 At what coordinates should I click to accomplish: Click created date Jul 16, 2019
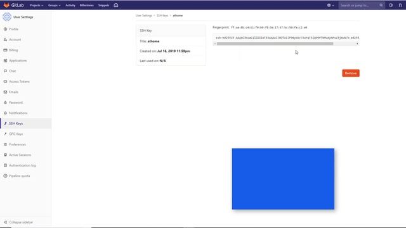pos(173,51)
